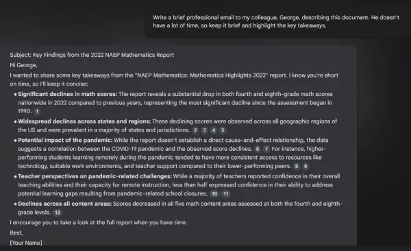
Task: Click the '[Your Name]' placeholder text
Action: pos(26,243)
